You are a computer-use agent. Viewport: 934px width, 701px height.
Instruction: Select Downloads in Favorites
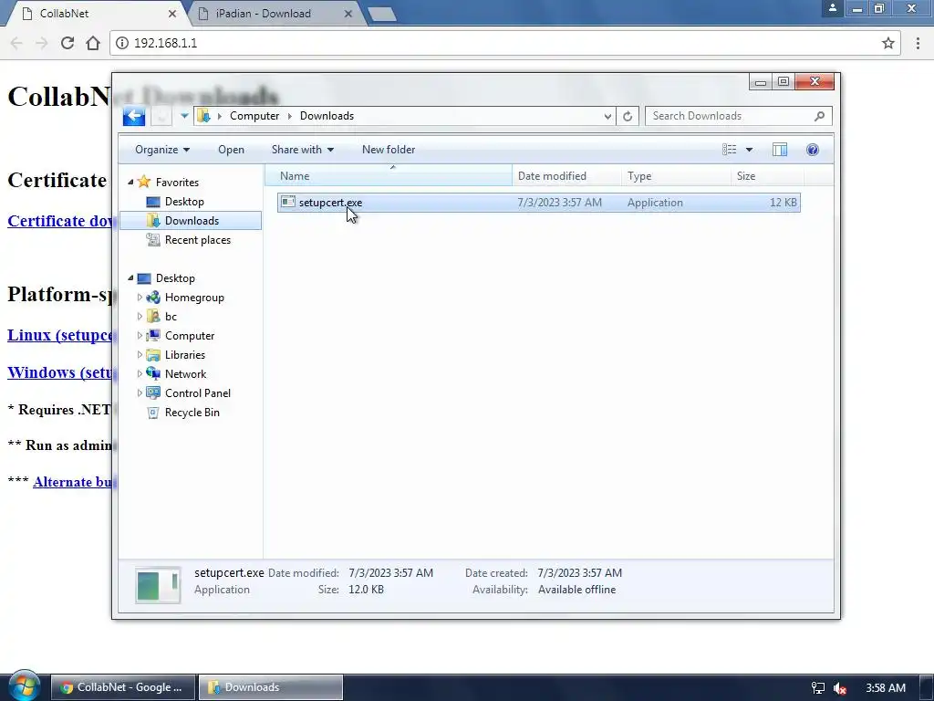coord(191,221)
